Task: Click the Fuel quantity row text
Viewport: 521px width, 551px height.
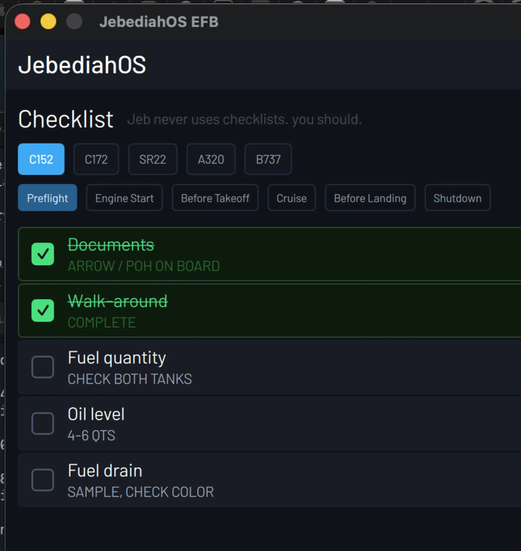Action: (x=117, y=358)
